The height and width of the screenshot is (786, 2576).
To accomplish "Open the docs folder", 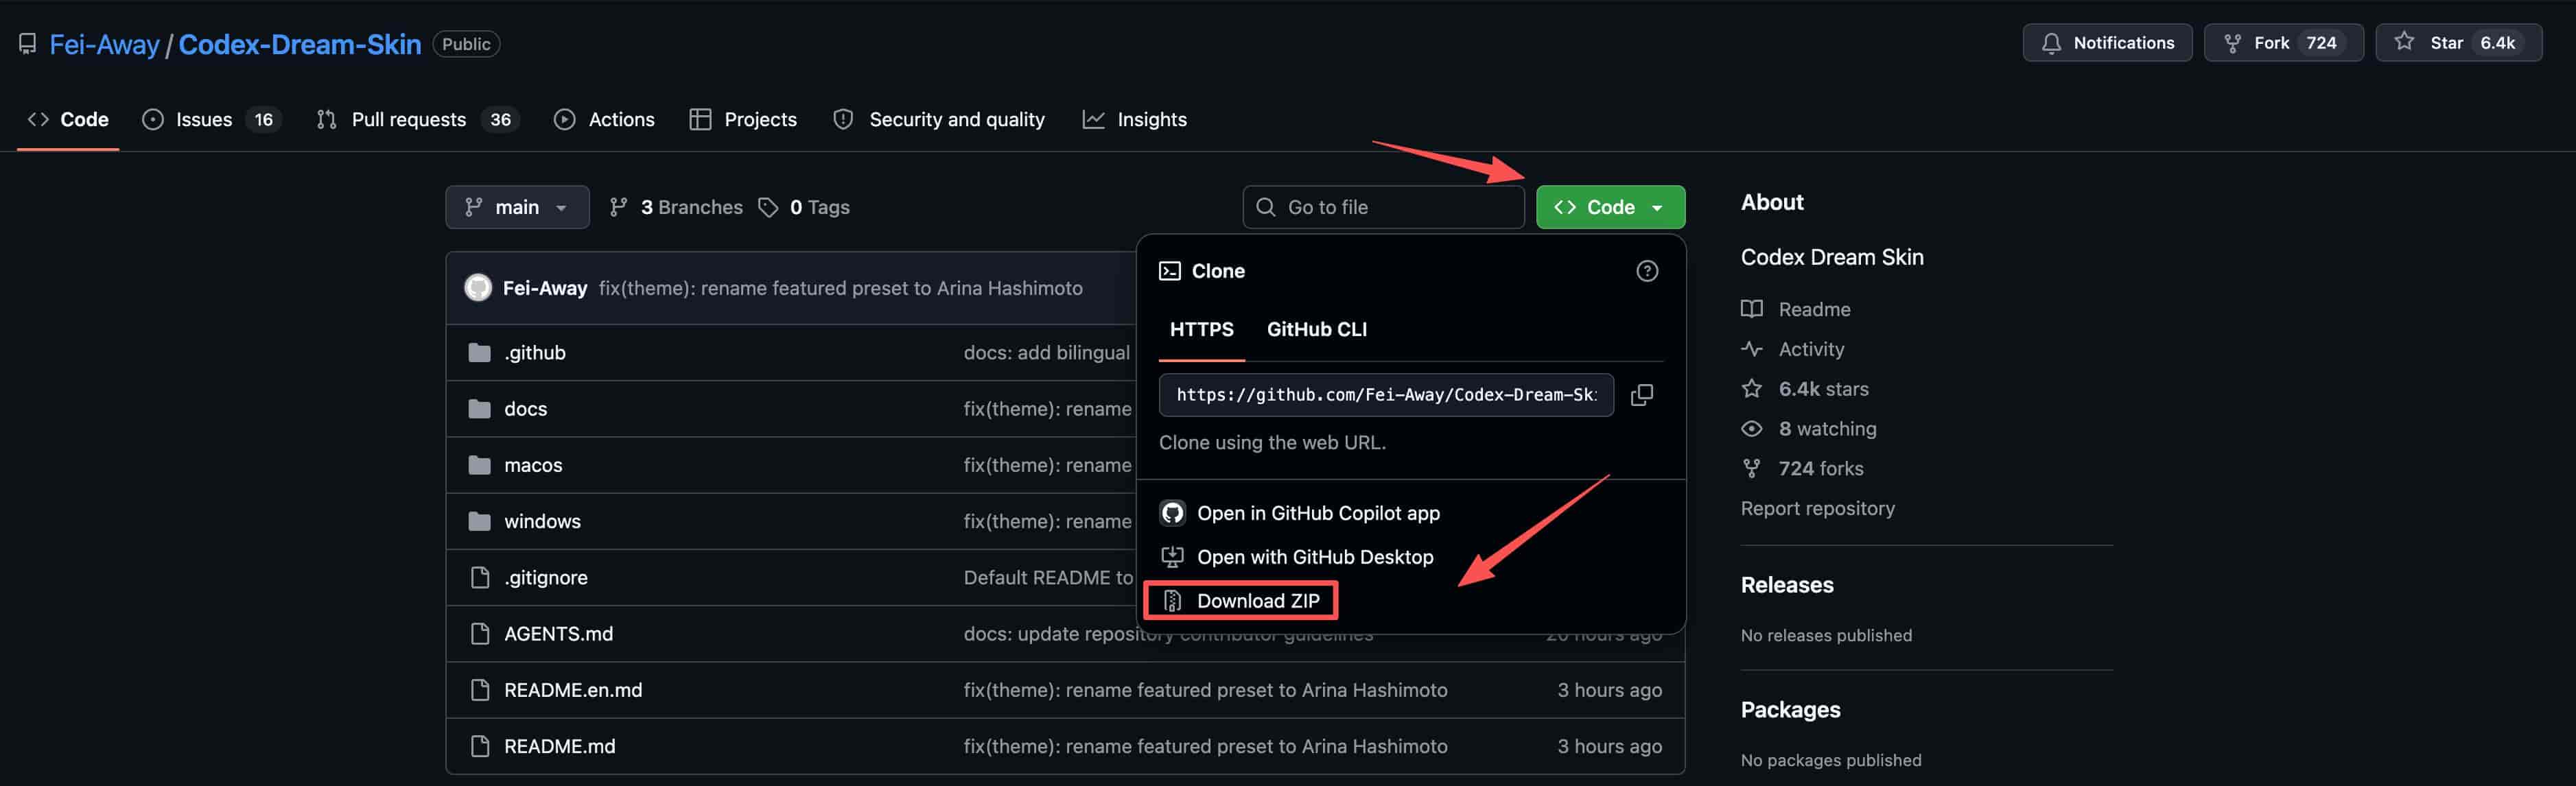I will [x=526, y=409].
